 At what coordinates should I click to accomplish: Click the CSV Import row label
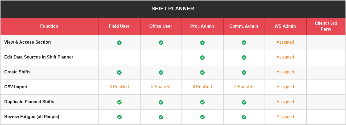(x=16, y=87)
